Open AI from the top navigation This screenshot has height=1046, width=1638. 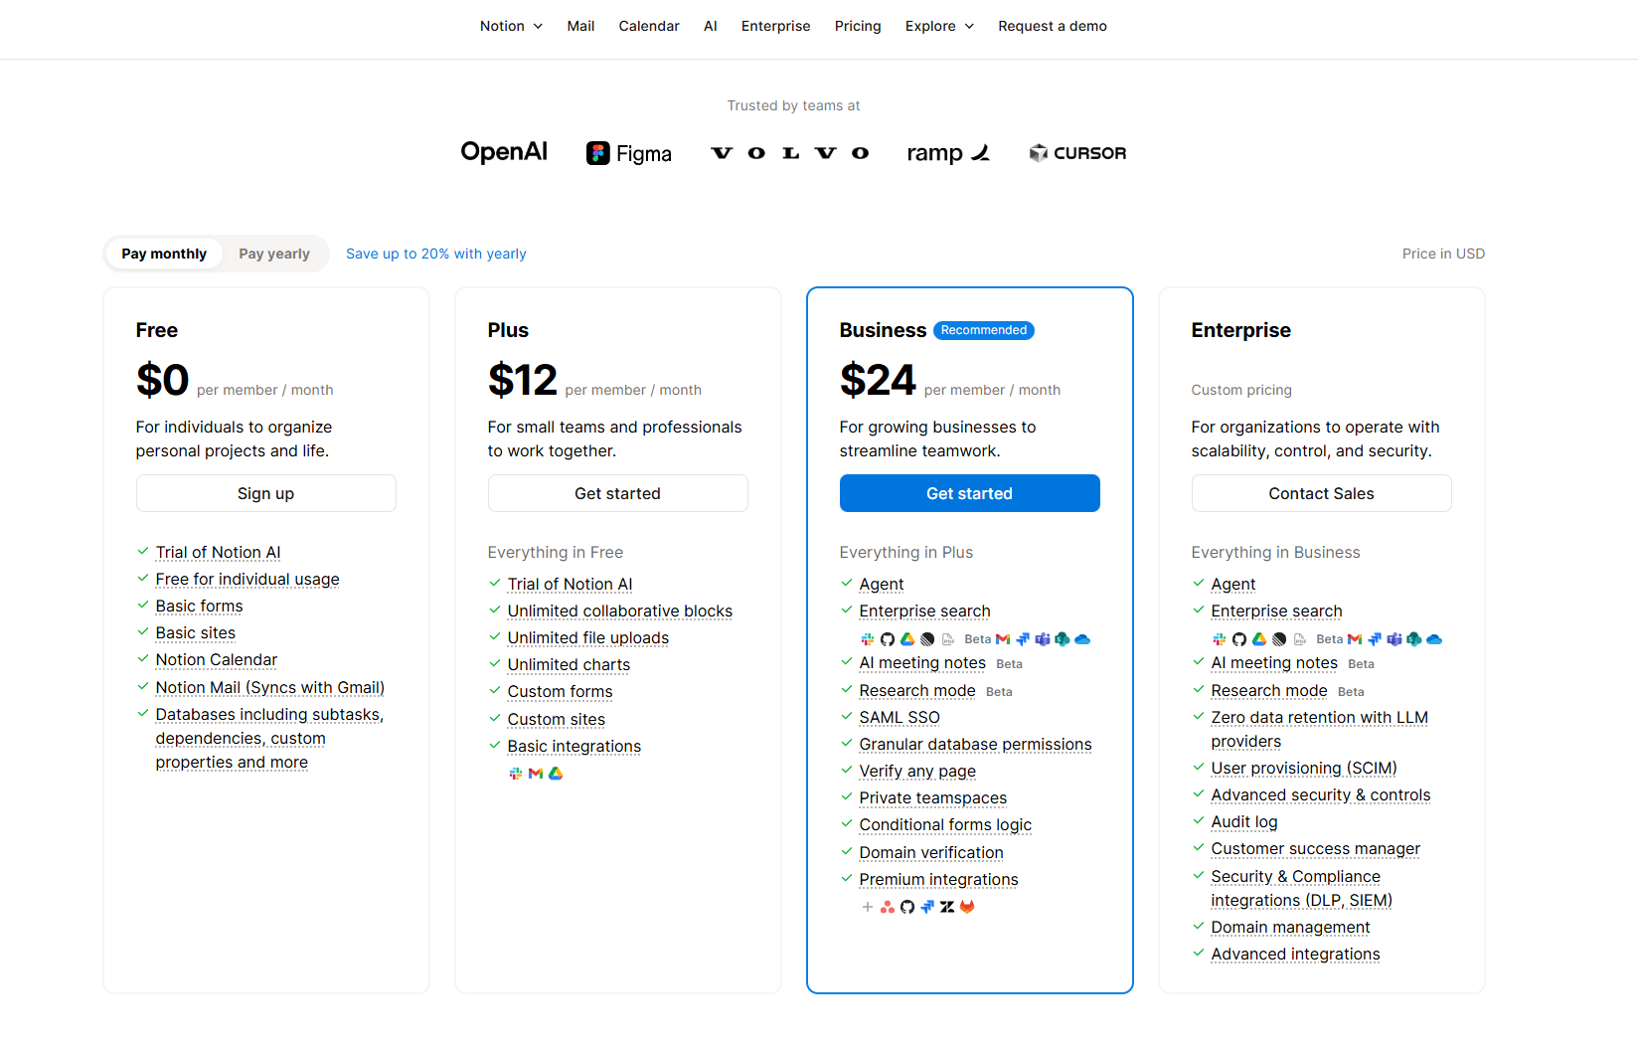711,26
